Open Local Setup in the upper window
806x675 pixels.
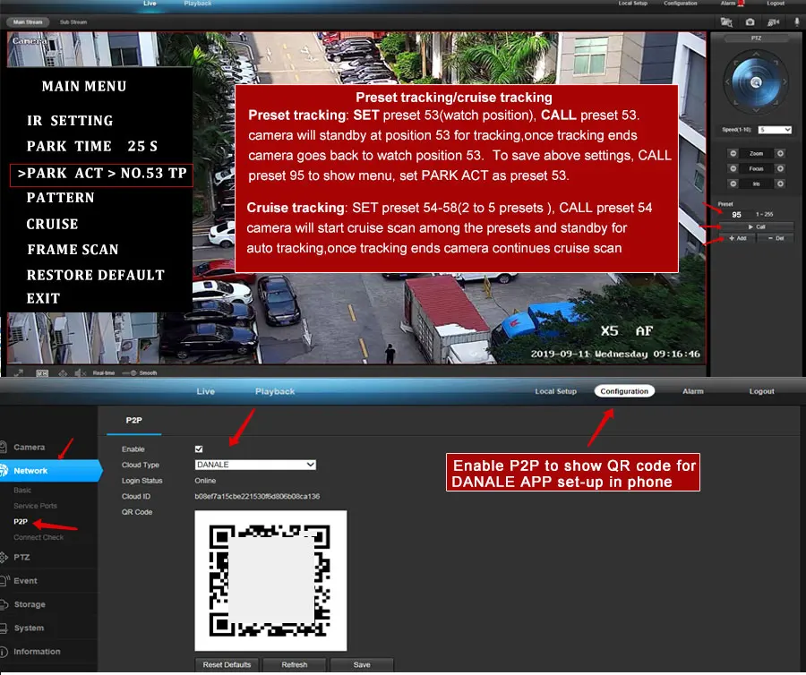[633, 3]
